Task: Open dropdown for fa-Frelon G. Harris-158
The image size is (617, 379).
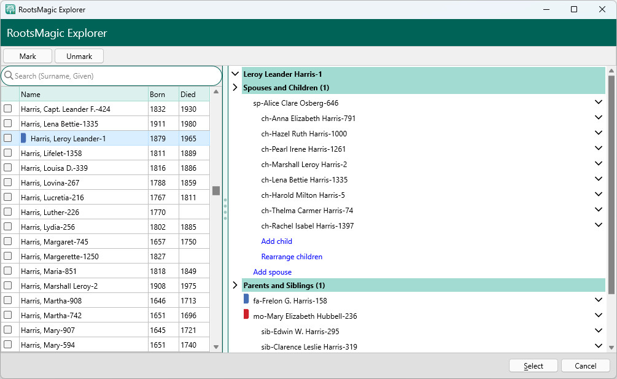Action: coord(599,300)
